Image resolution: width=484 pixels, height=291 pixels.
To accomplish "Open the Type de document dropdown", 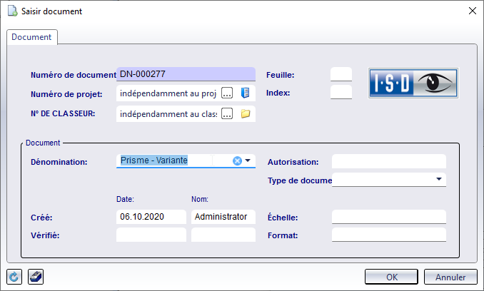I will [438, 179].
